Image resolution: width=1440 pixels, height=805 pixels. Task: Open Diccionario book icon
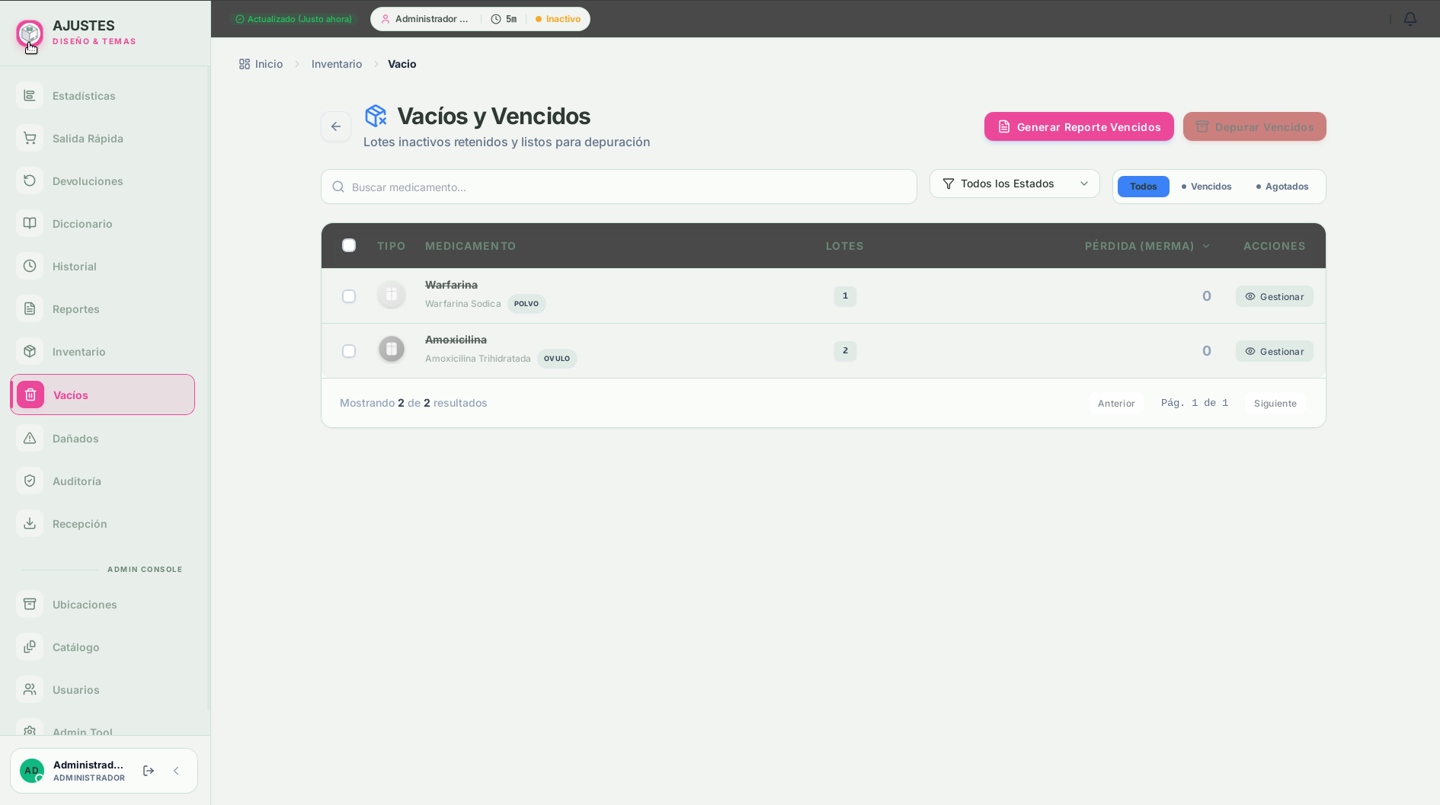30,223
